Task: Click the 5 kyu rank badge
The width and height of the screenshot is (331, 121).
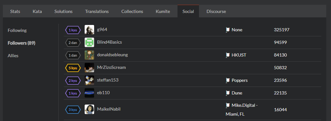Action: click(x=73, y=68)
